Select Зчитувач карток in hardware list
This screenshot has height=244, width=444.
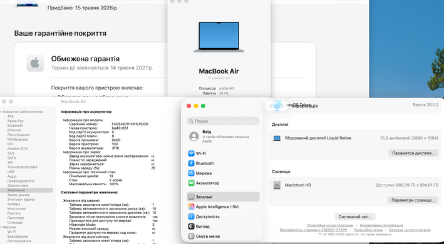pyautogui.click(x=21, y=200)
